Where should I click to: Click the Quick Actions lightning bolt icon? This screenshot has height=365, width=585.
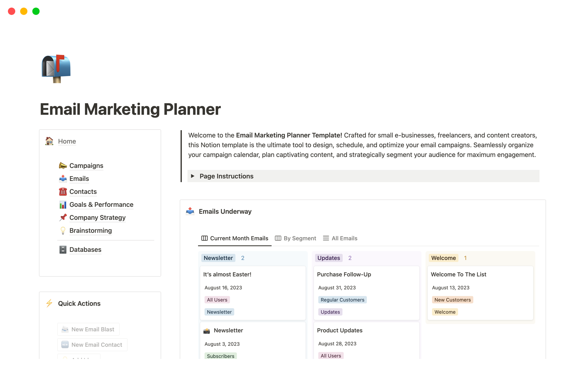[x=49, y=303]
